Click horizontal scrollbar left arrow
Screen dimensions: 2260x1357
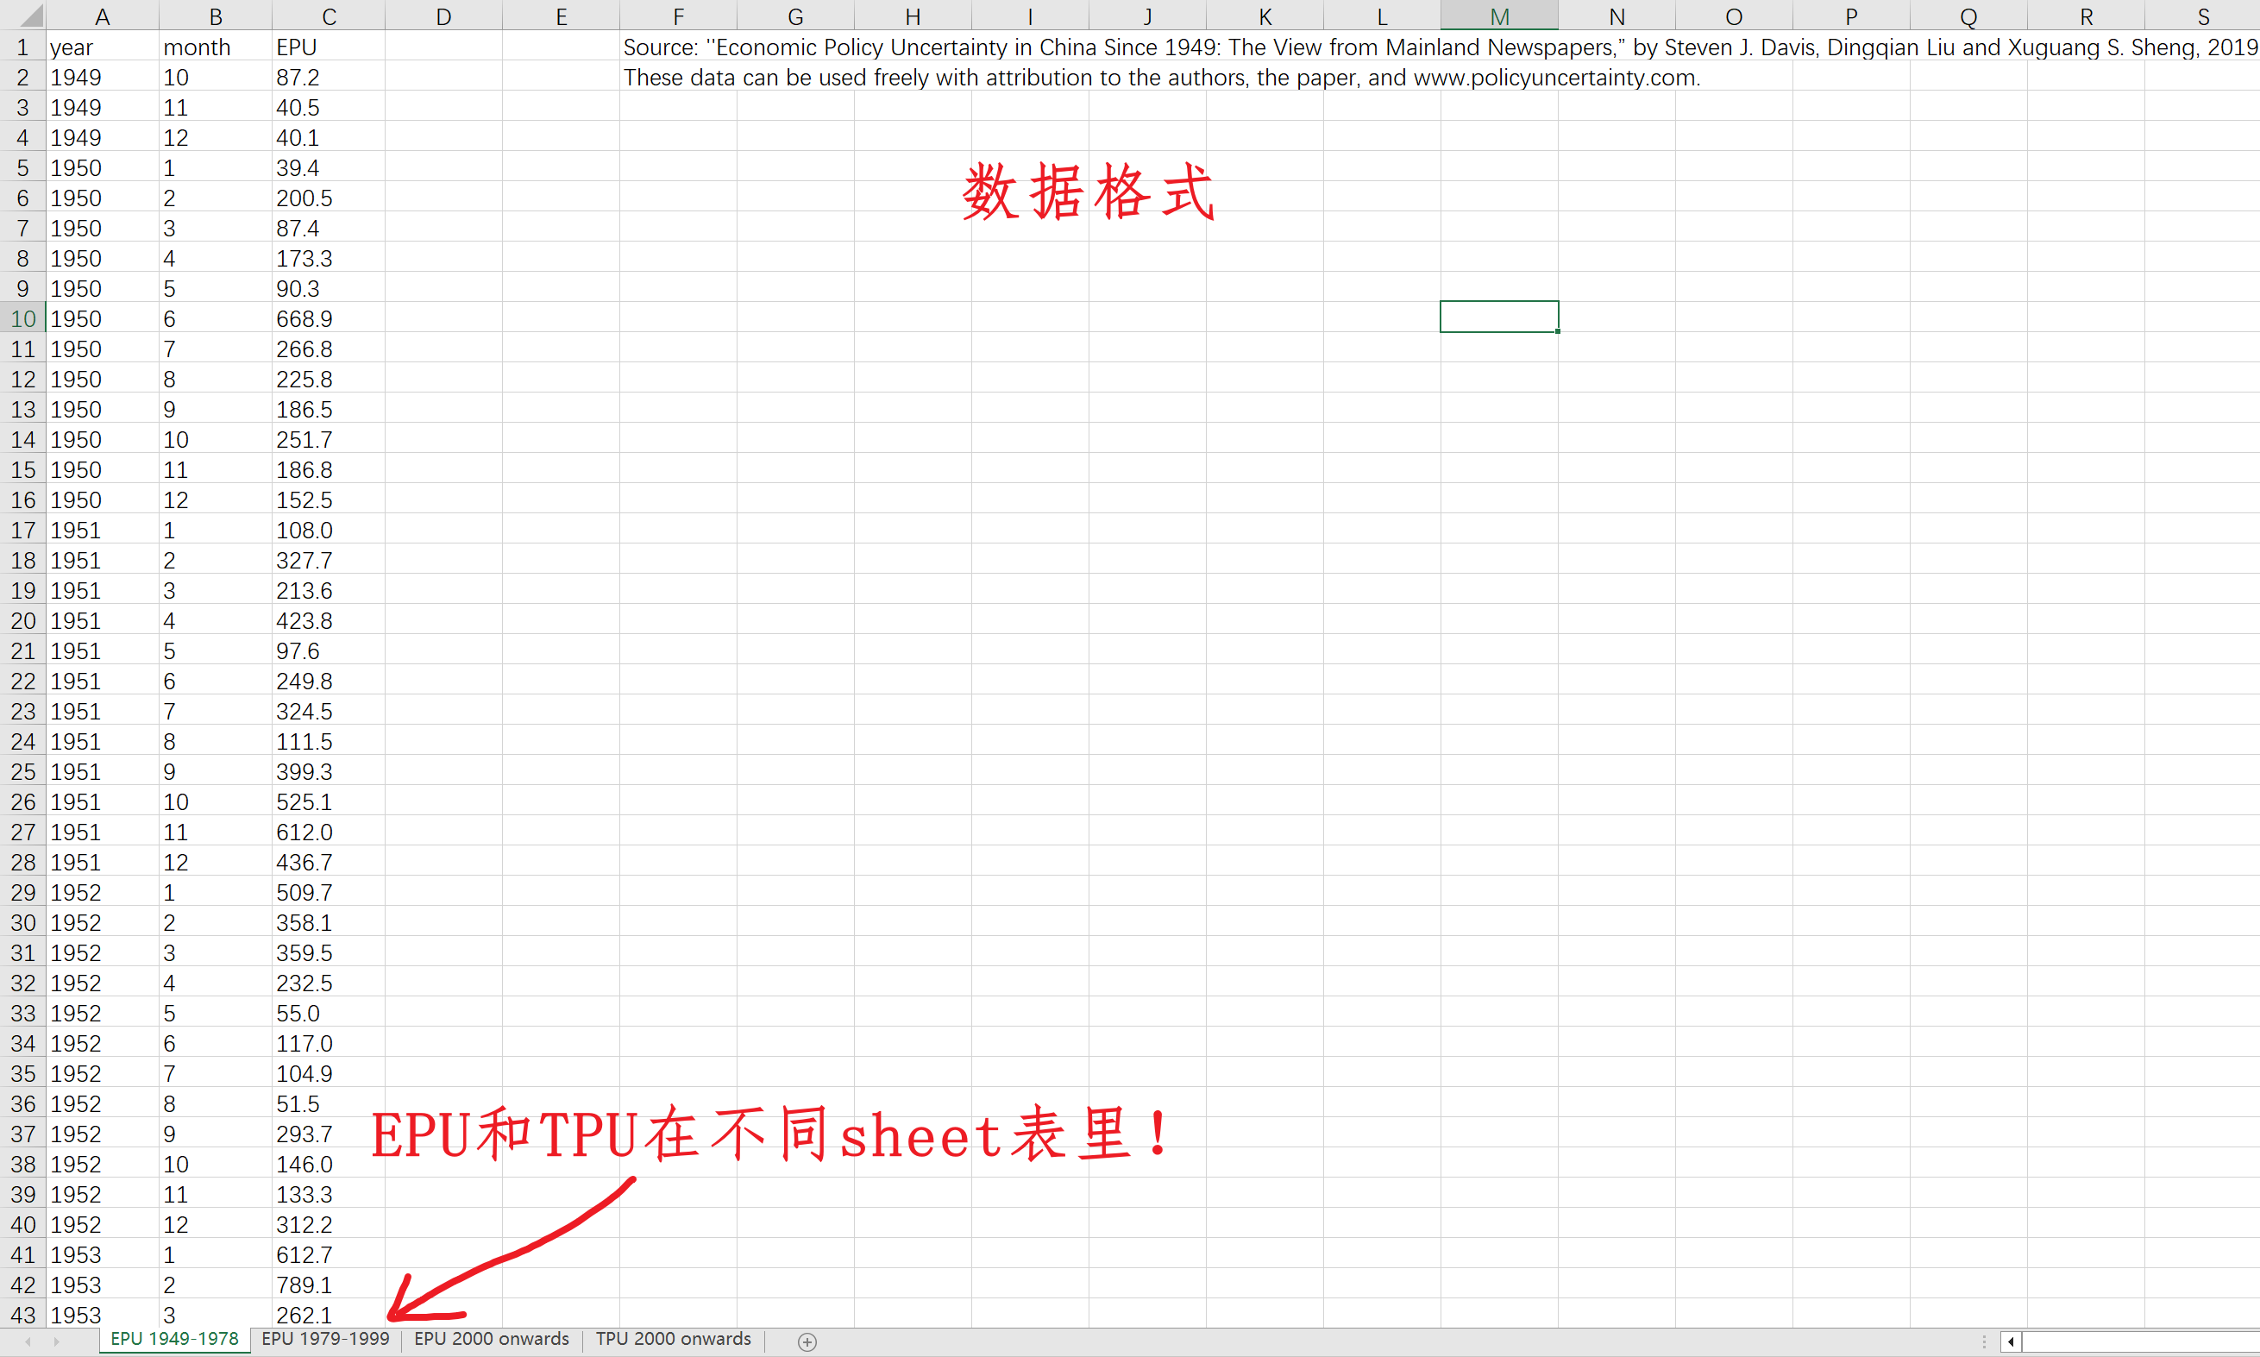click(x=2011, y=1341)
